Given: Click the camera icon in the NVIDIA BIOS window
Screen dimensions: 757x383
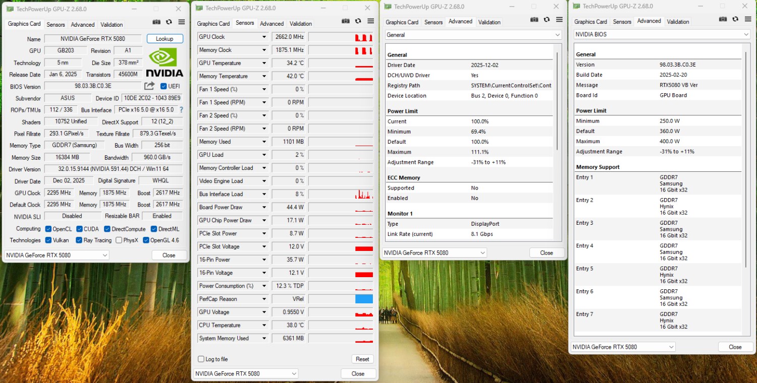Looking at the screenshot, I should tap(723, 19).
